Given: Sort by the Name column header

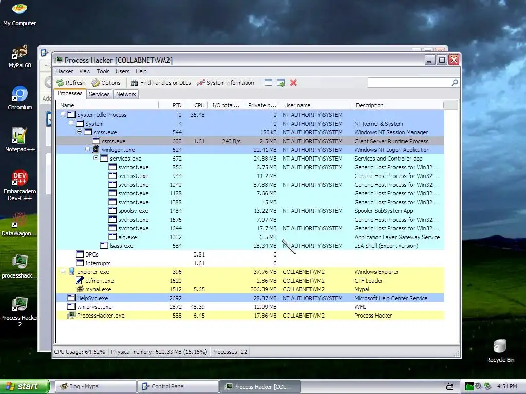Looking at the screenshot, I should 107,105.
